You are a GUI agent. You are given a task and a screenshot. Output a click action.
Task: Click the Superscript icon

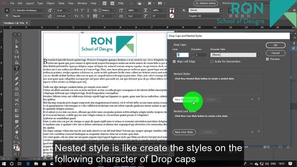(83, 10)
